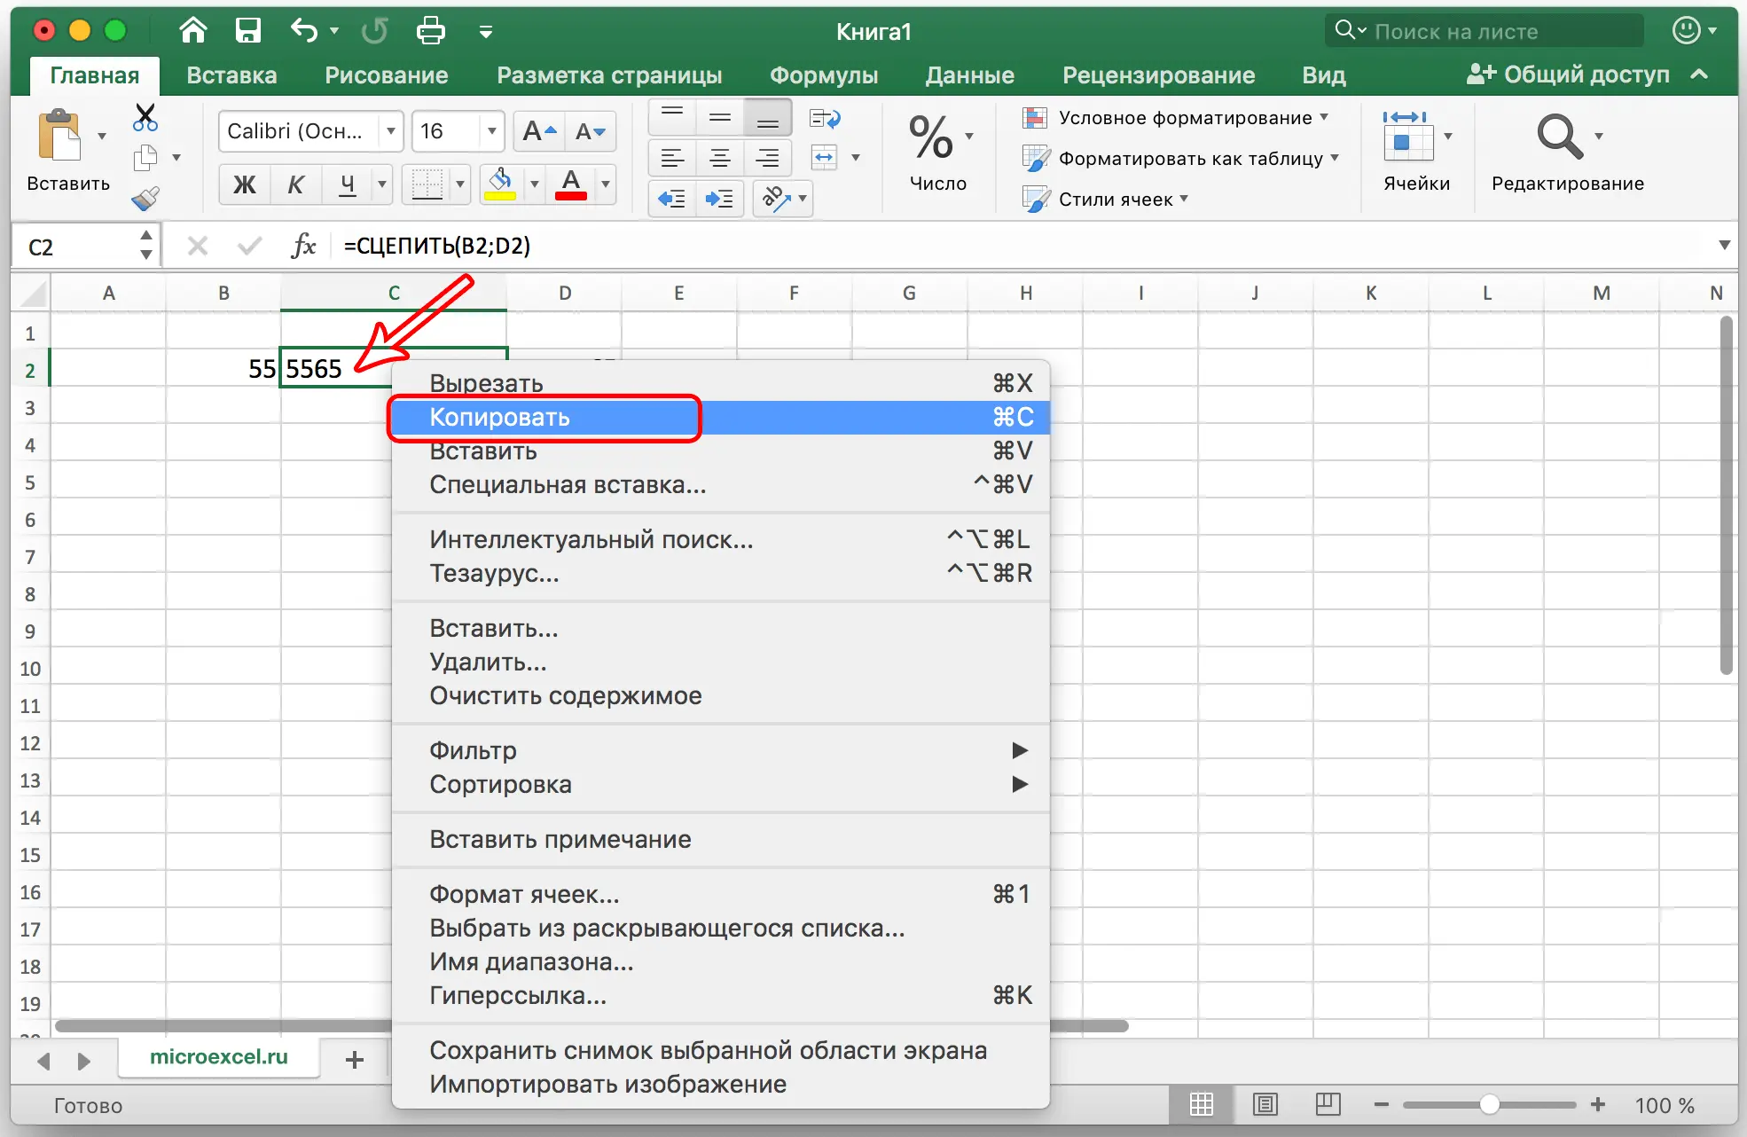Toggle bold formatting (Ж)
This screenshot has width=1747, height=1137.
click(x=244, y=184)
